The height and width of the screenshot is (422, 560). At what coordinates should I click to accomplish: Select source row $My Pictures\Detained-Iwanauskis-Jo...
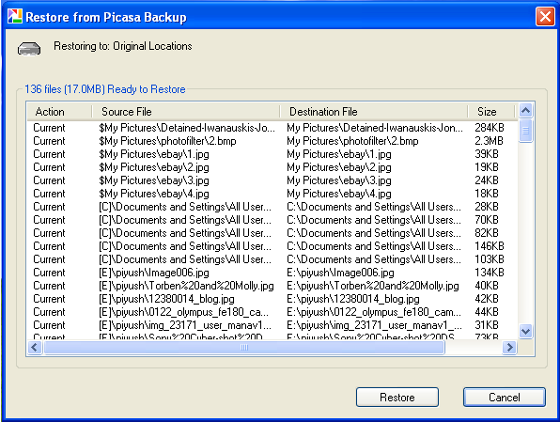[187, 128]
